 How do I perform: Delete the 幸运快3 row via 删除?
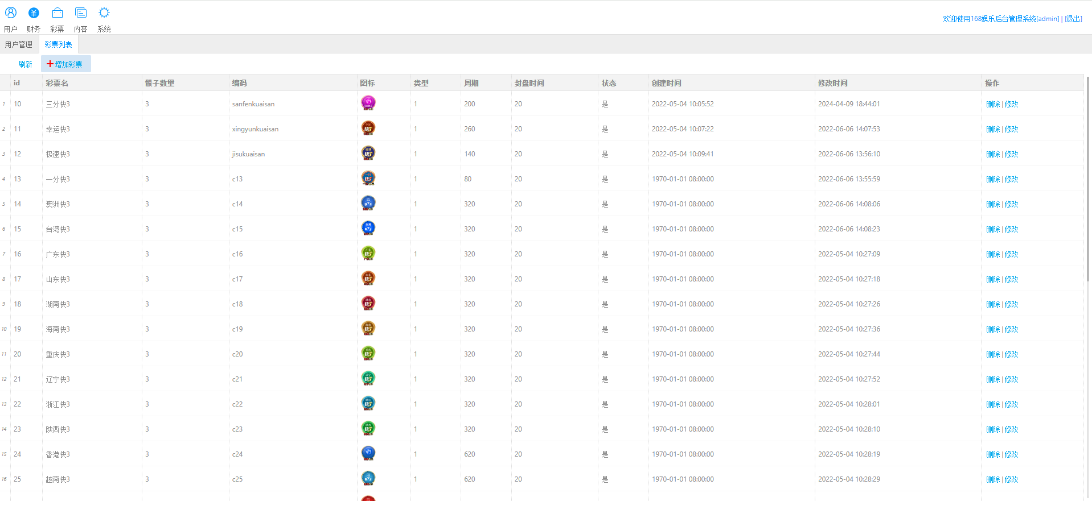[x=993, y=129]
